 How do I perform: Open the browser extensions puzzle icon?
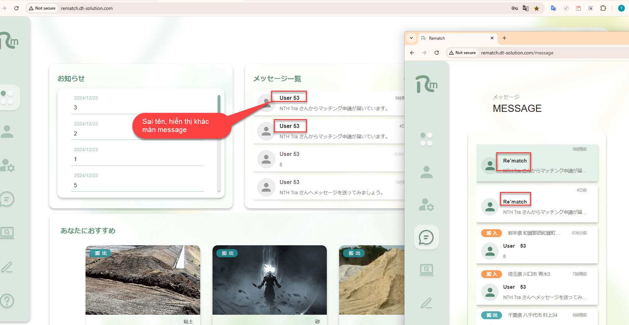(603, 8)
